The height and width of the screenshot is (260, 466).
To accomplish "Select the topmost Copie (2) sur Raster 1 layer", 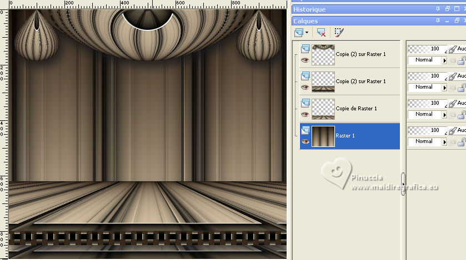I will [360, 54].
